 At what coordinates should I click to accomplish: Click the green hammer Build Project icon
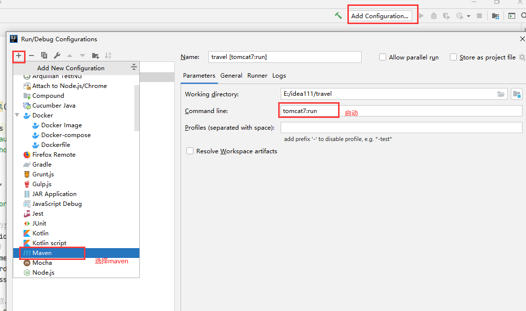point(338,15)
